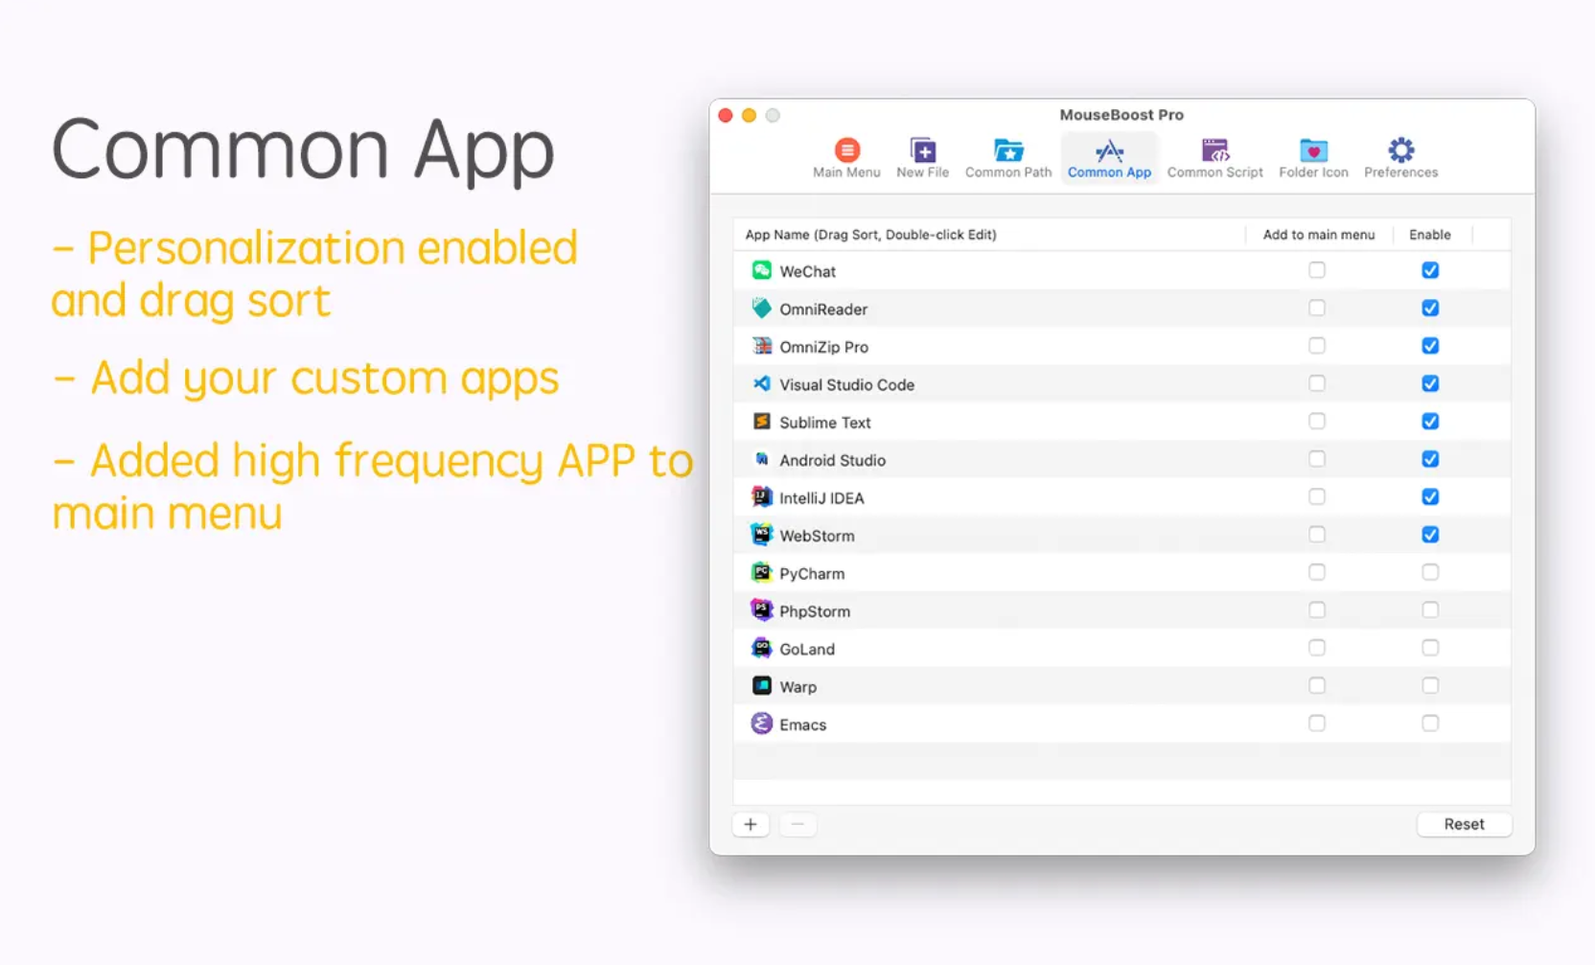Add Warp to main menu

click(x=1317, y=685)
